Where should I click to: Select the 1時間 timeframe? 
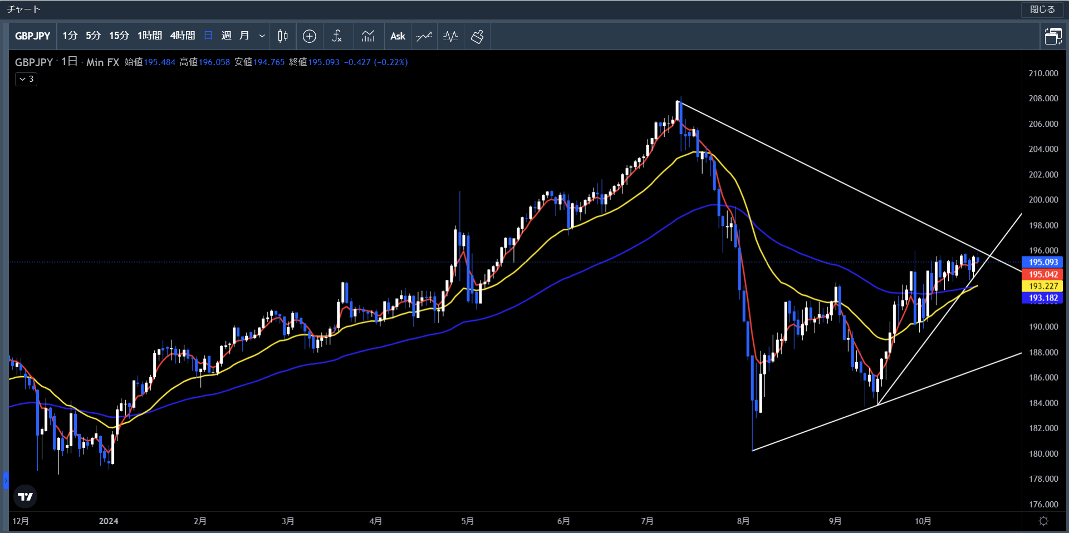point(150,36)
